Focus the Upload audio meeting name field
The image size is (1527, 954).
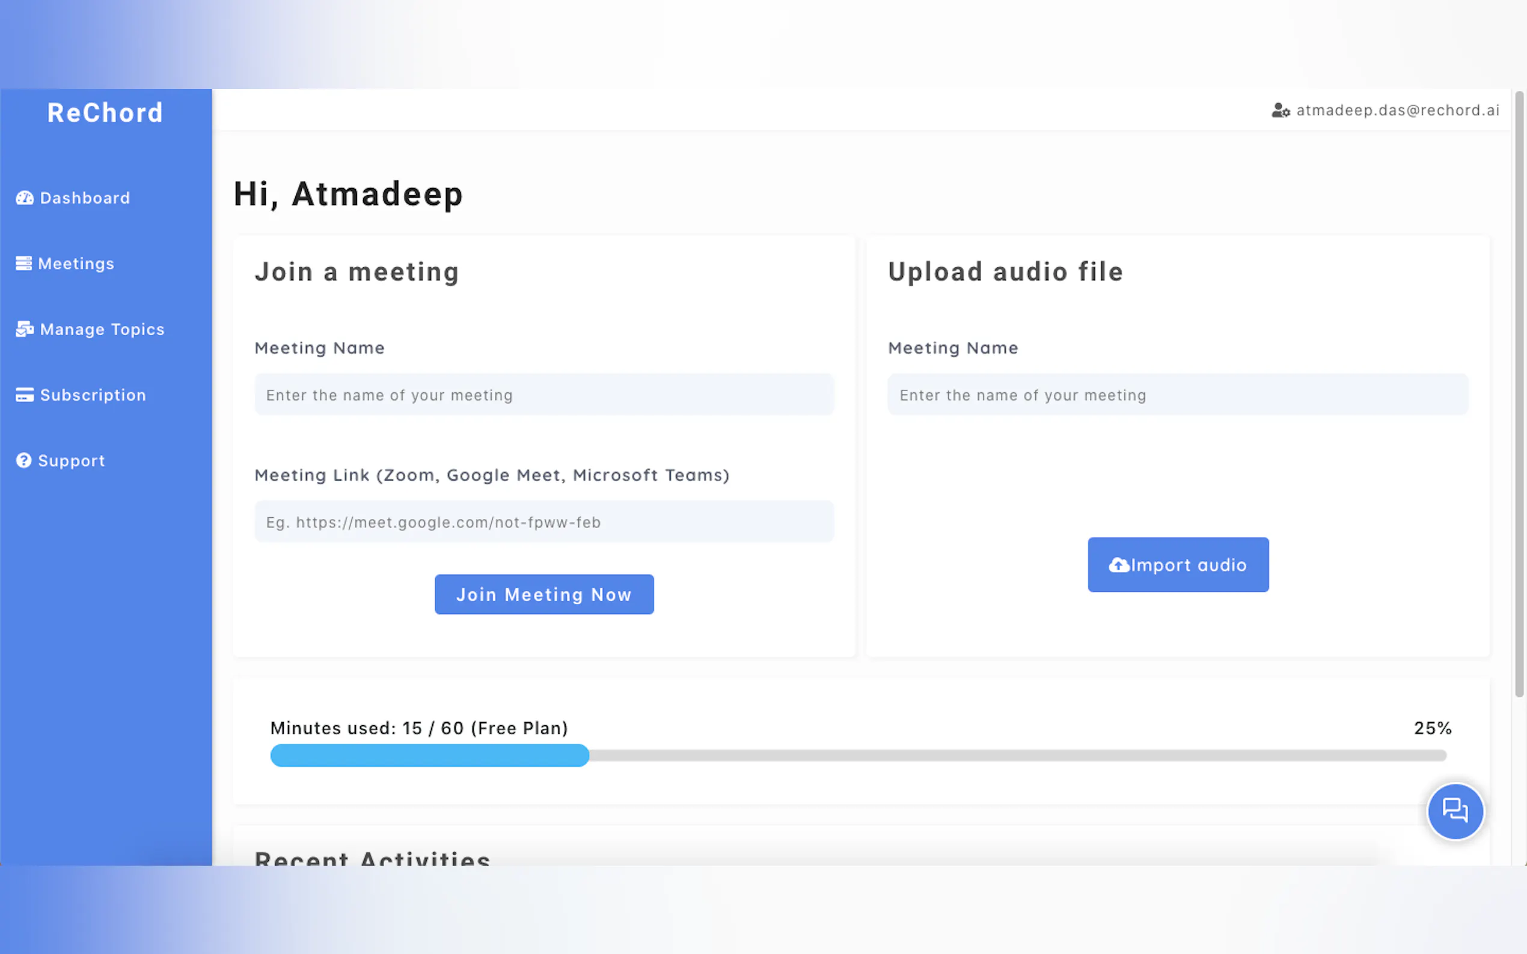coord(1177,395)
